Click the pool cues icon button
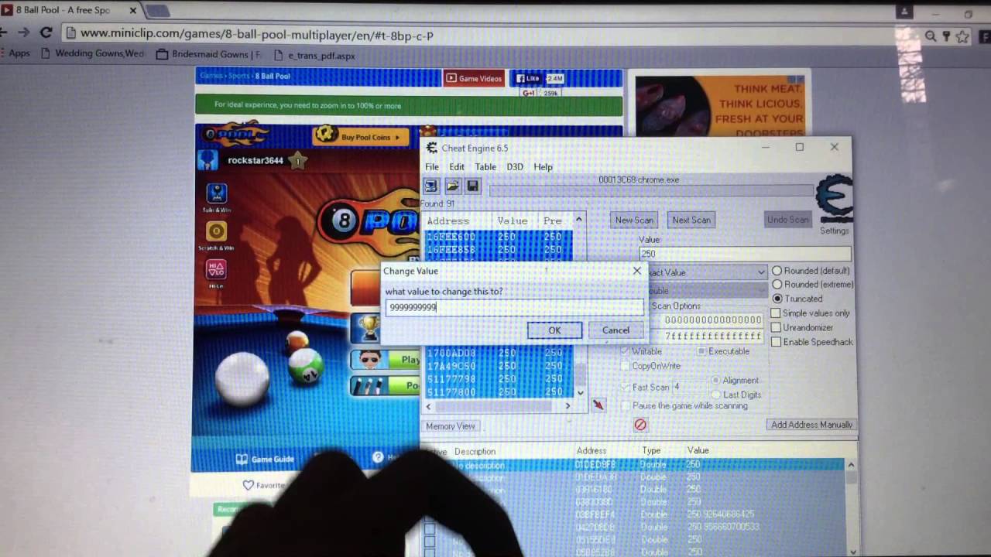This screenshot has width=991, height=557. [x=369, y=385]
